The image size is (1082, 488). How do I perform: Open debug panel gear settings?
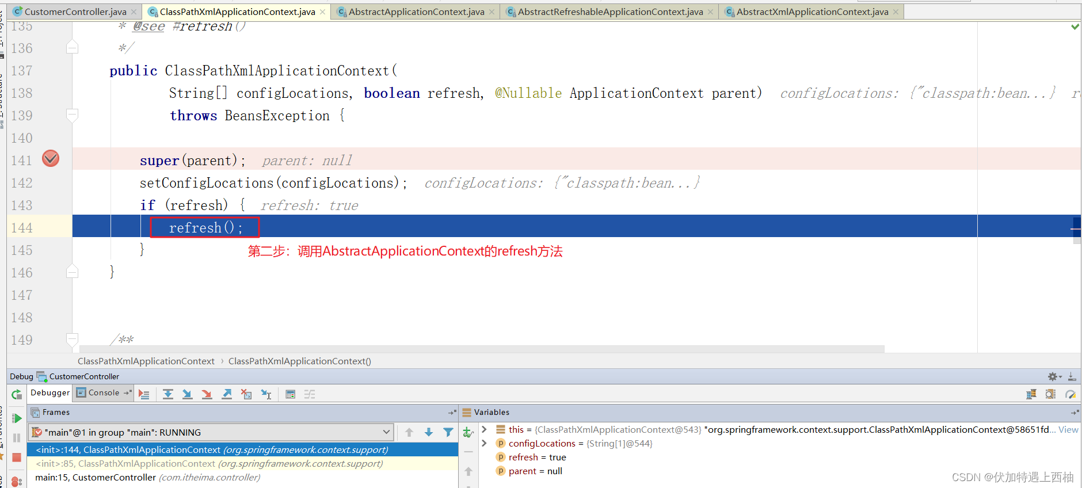(1054, 376)
